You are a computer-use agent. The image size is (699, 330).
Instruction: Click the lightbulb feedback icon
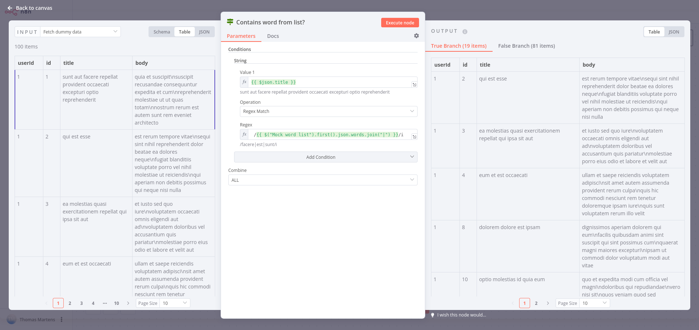tap(433, 315)
